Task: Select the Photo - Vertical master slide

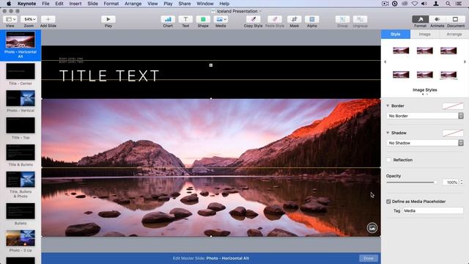Action: coord(21,98)
